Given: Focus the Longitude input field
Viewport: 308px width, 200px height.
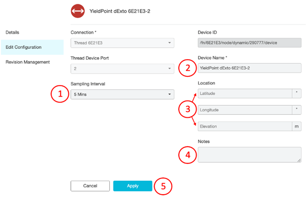Looking at the screenshot, I should (x=245, y=110).
